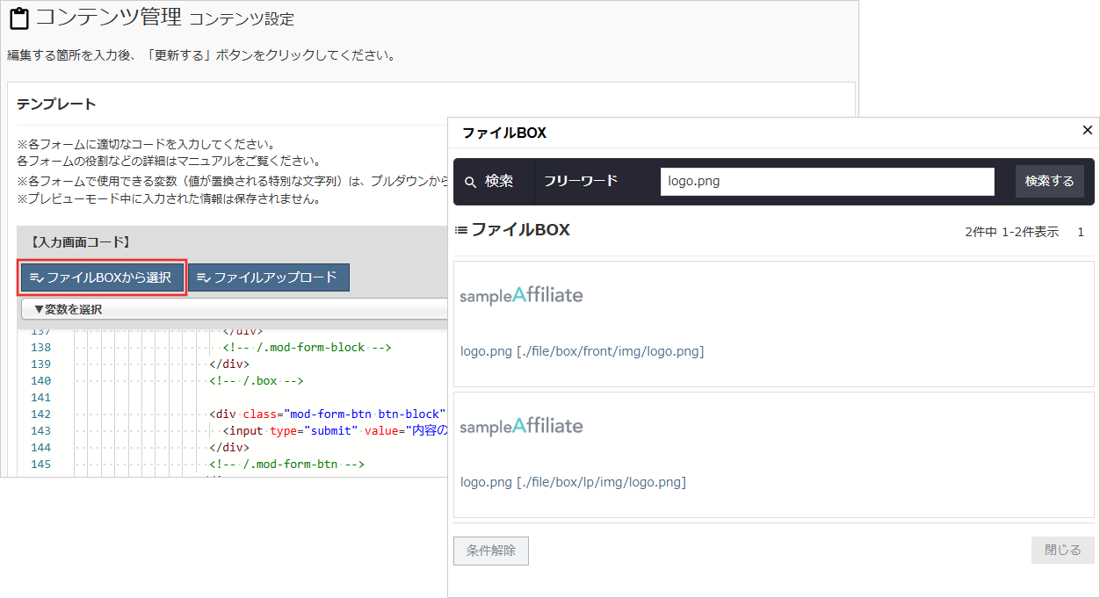Open logo.png from ./file/box/lp/img
The height and width of the screenshot is (598, 1100).
tap(573, 481)
